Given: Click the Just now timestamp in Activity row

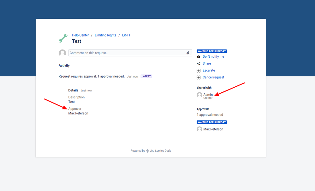Looking at the screenshot, I should point(133,77).
